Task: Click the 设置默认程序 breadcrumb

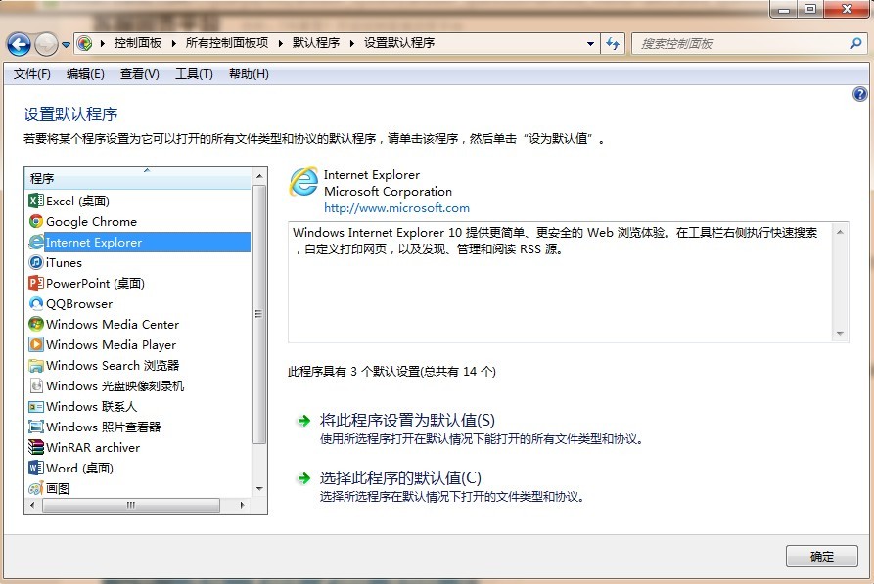Action: point(399,43)
